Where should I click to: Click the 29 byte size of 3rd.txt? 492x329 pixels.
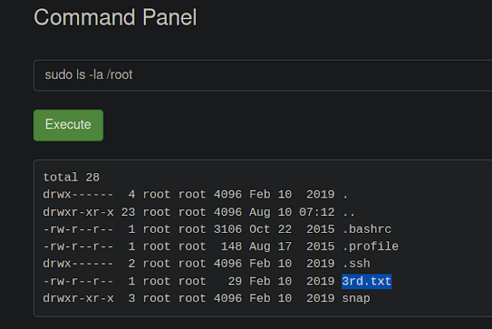[x=234, y=281]
